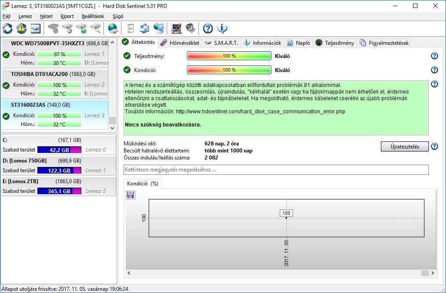Click graph scroll left arrow
The width and height of the screenshot is (446, 293).
tap(129, 273)
